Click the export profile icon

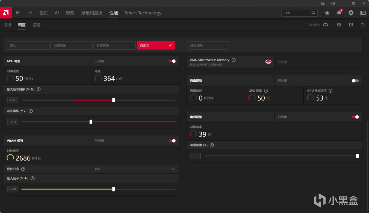pyautogui.click(x=351, y=25)
